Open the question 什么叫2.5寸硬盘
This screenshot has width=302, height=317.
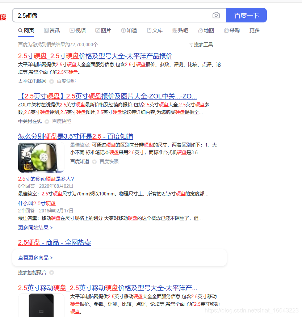(37, 204)
